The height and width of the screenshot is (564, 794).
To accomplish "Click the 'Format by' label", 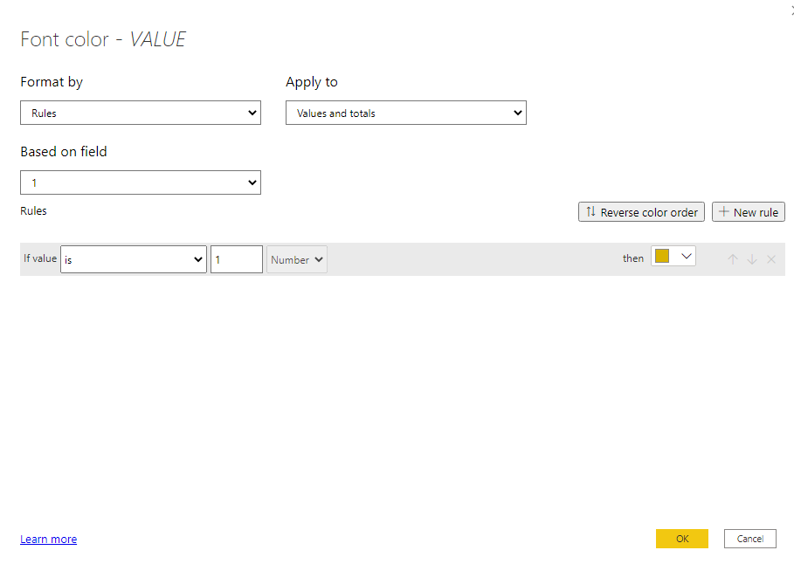I will coord(52,82).
